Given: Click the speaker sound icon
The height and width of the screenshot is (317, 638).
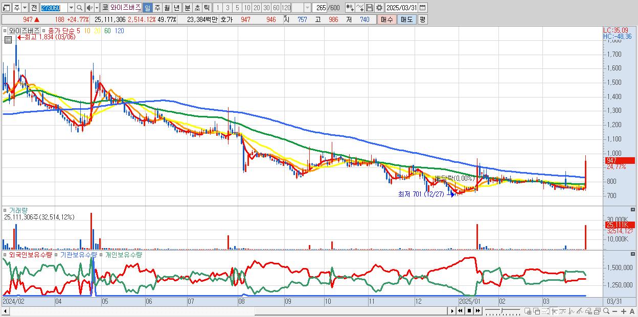Looking at the screenshot, I should point(89,8).
